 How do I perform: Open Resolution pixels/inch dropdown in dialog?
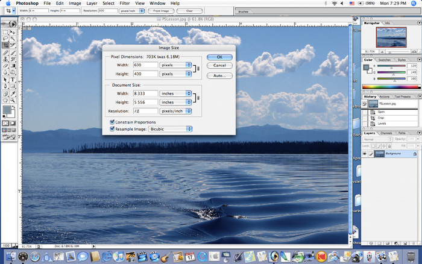click(175, 111)
